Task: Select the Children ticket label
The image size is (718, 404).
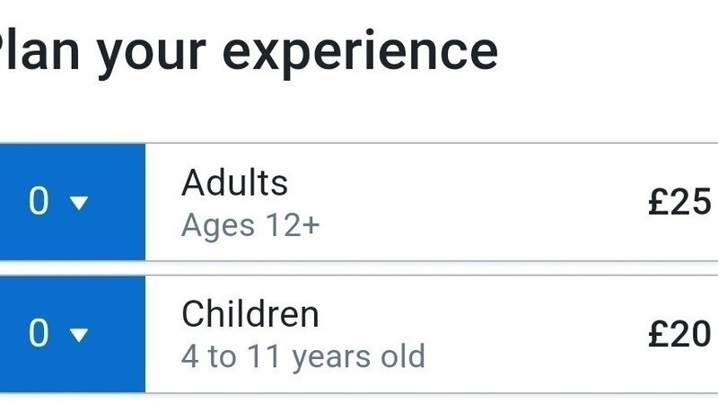Action: (250, 314)
